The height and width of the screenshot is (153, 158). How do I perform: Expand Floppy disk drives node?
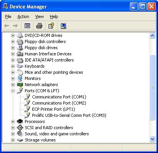click(x=13, y=48)
